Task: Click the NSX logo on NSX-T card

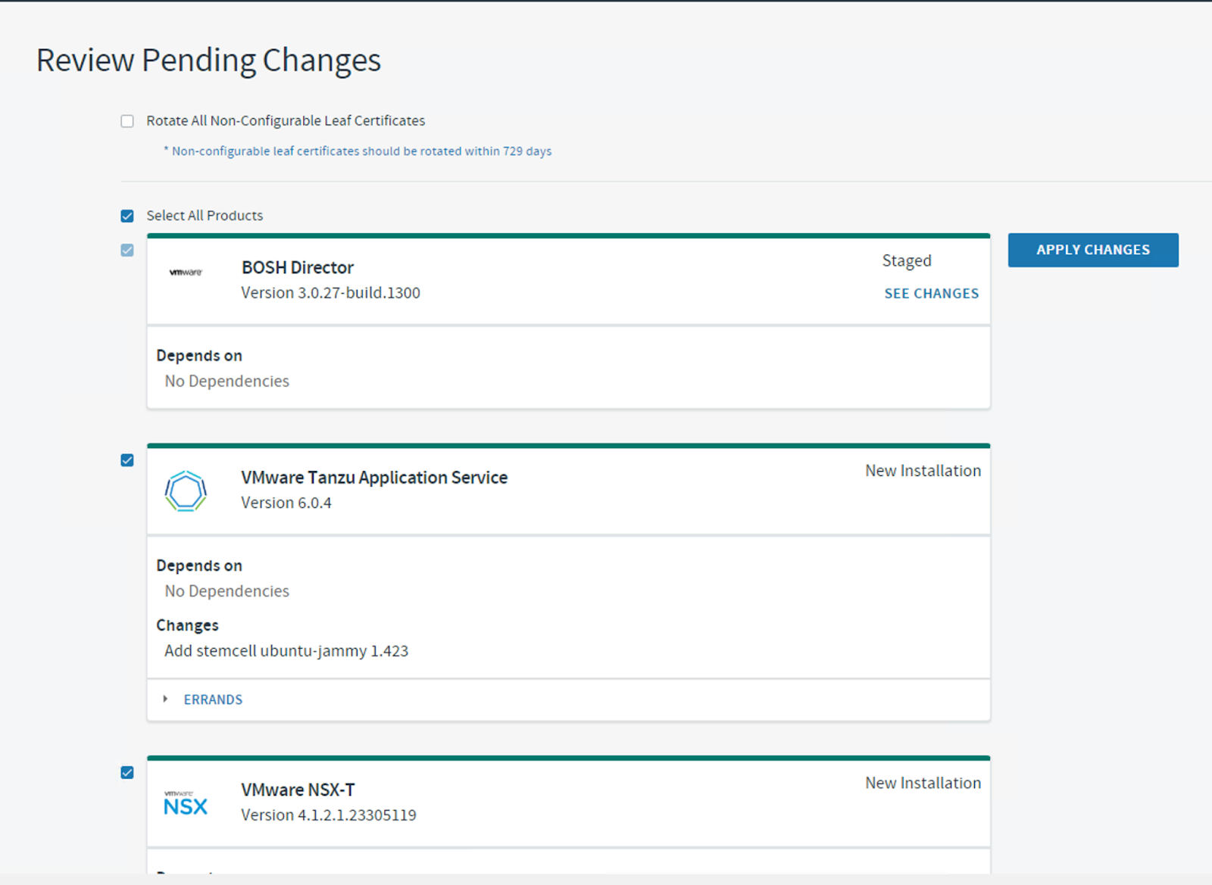Action: [x=186, y=803]
